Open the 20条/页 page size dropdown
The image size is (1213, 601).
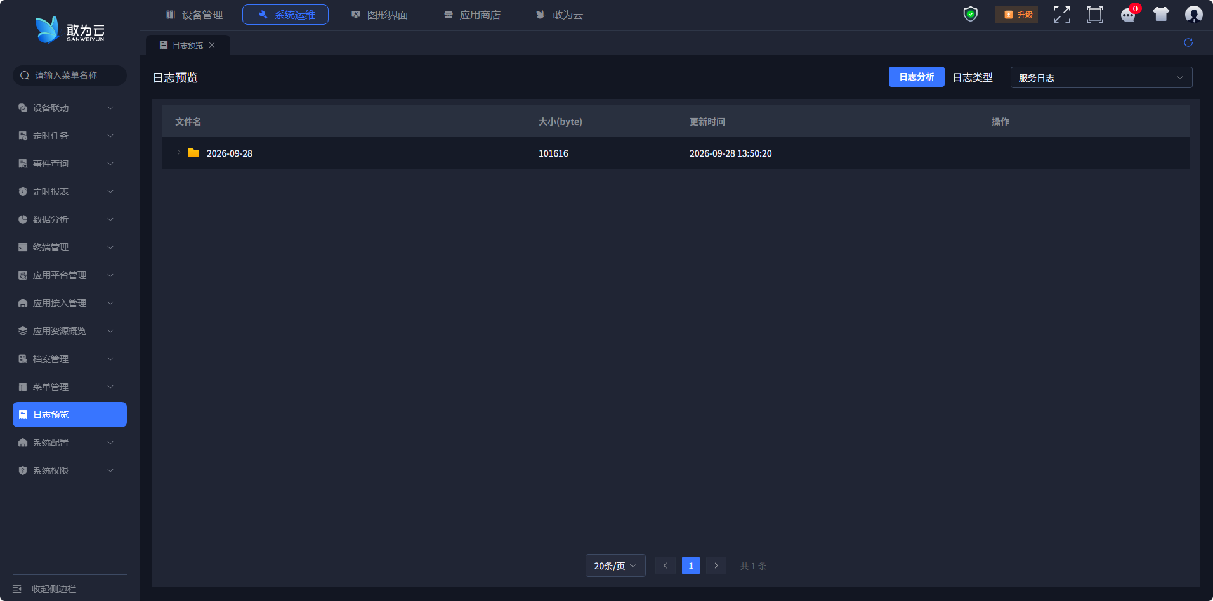(615, 565)
